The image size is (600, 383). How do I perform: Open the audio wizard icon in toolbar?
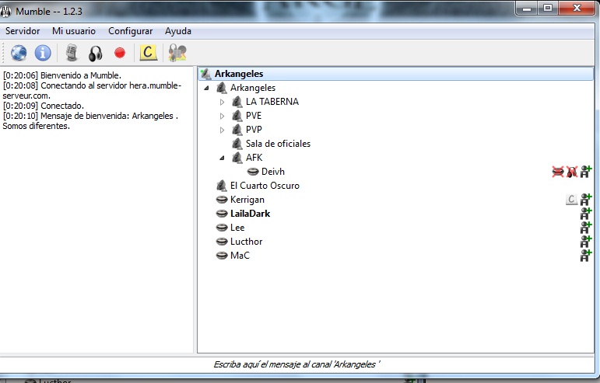point(177,53)
